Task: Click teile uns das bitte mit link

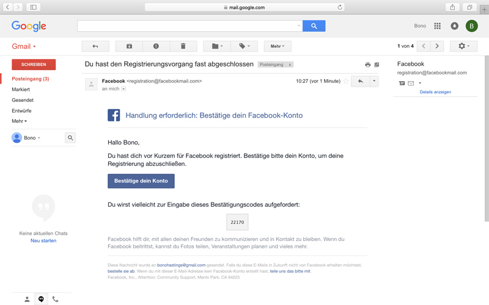Action: 290,271
